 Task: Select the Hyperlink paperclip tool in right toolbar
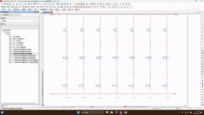click(202, 86)
